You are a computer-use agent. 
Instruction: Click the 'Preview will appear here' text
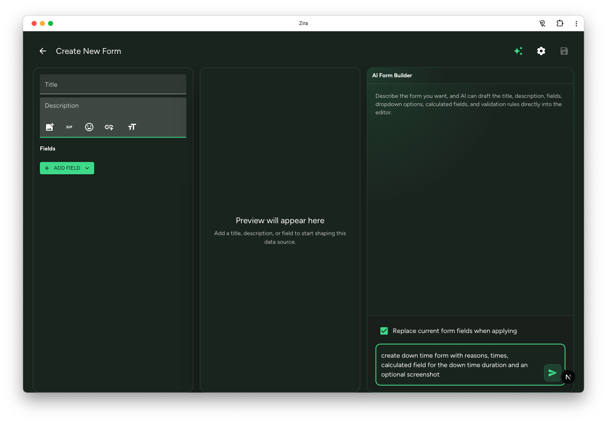[280, 221]
